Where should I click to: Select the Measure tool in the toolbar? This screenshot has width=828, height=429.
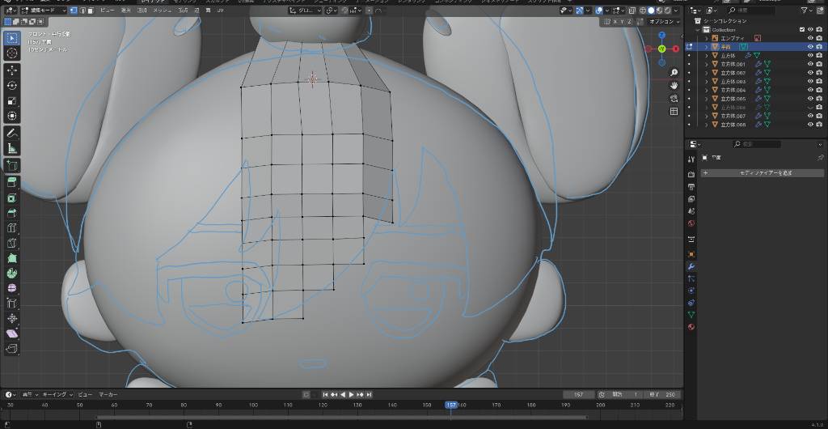pos(12,148)
